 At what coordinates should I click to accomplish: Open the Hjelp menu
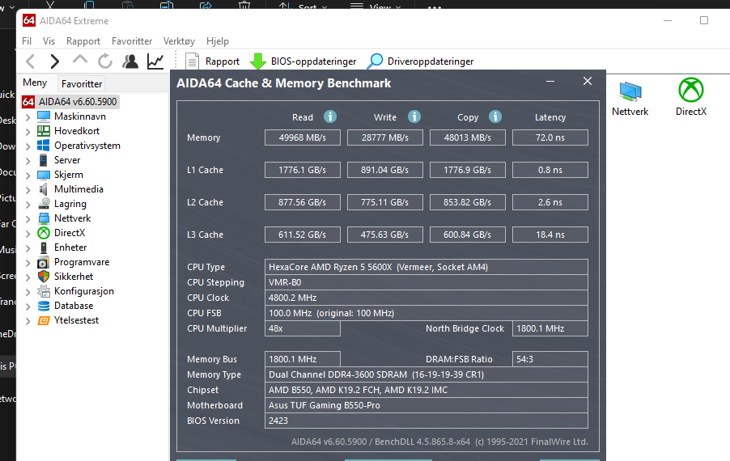pyautogui.click(x=218, y=41)
